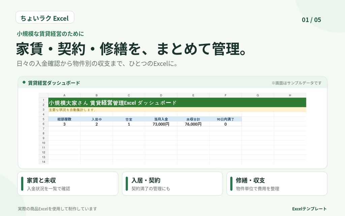Select row header 14

click(43, 162)
